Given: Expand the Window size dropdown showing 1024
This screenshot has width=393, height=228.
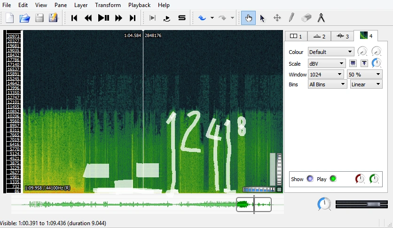Looking at the screenshot, I should point(326,74).
